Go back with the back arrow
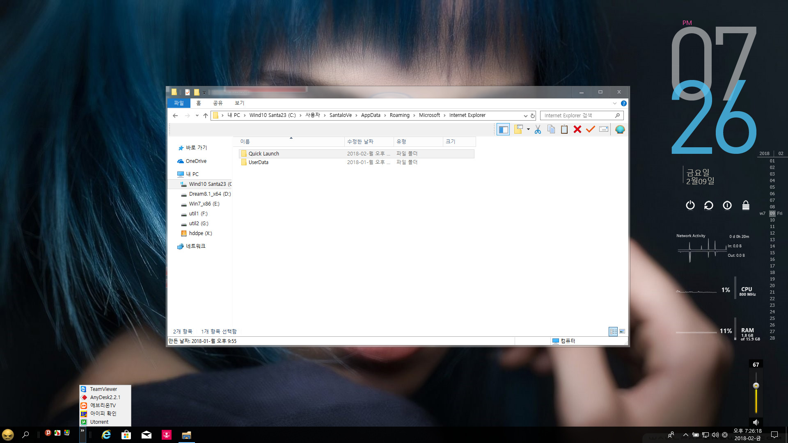 pos(175,116)
